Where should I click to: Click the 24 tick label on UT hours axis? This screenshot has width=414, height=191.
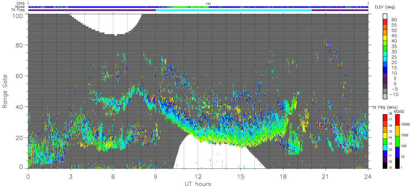tap(368, 176)
